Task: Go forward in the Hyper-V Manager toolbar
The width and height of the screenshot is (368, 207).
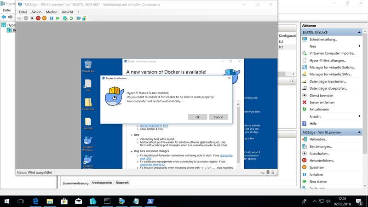Action: (x=10, y=17)
